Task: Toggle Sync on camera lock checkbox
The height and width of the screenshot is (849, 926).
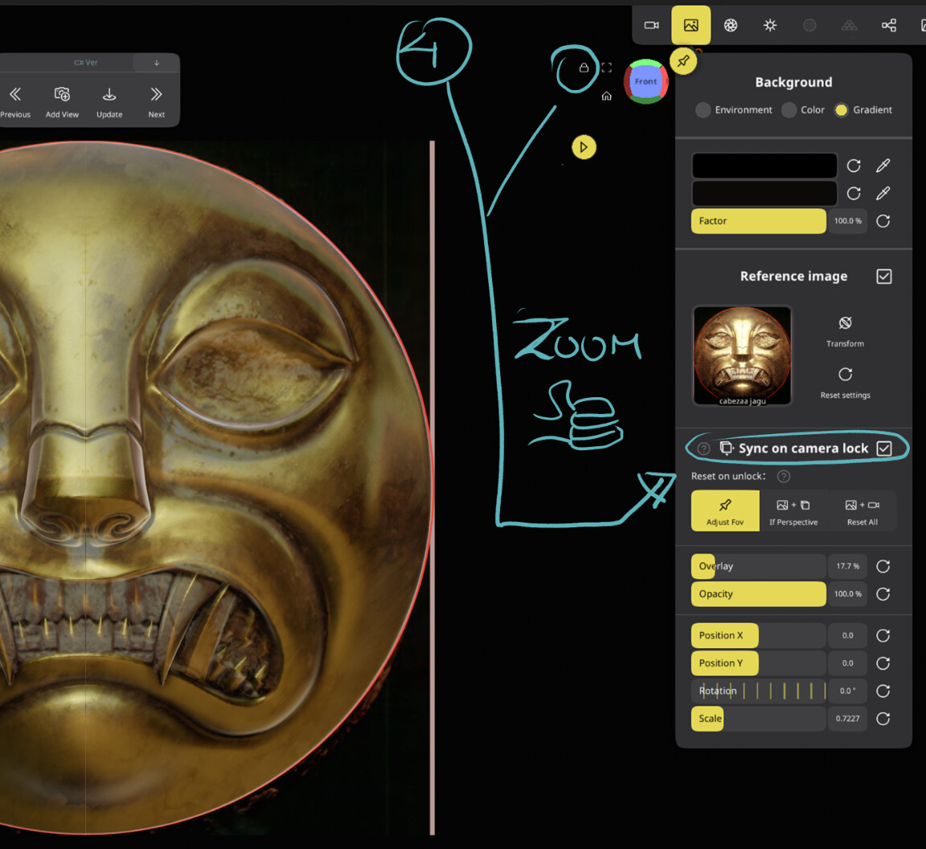Action: [x=884, y=449]
